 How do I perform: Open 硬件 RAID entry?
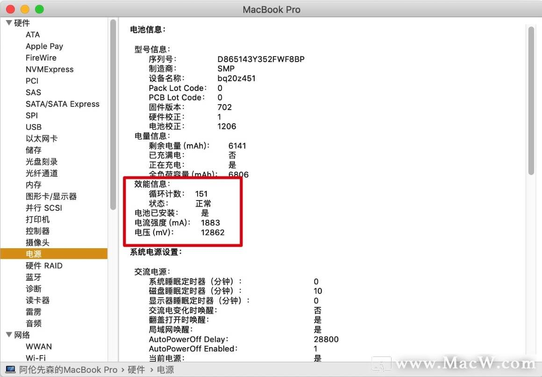pyautogui.click(x=44, y=266)
